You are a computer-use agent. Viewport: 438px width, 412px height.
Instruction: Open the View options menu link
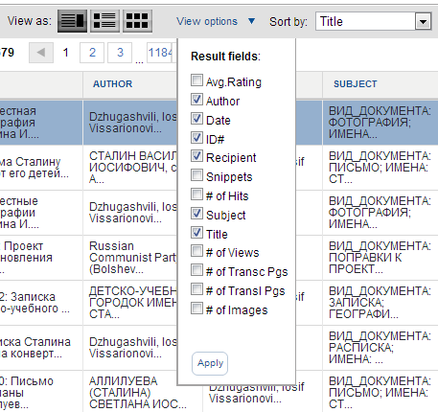click(x=207, y=21)
